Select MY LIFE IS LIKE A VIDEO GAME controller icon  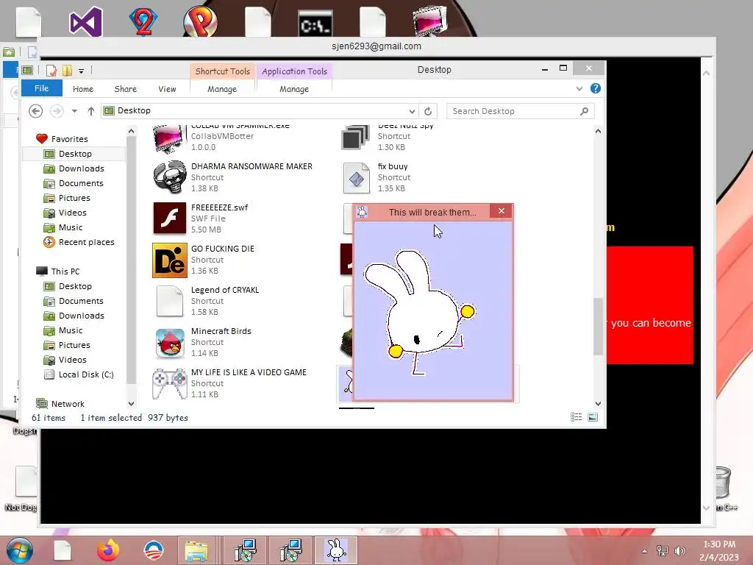point(170,383)
